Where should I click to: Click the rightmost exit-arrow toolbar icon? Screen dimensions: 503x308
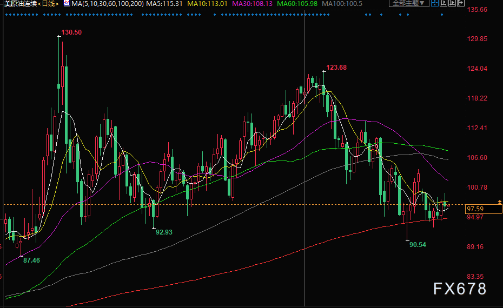459,3
